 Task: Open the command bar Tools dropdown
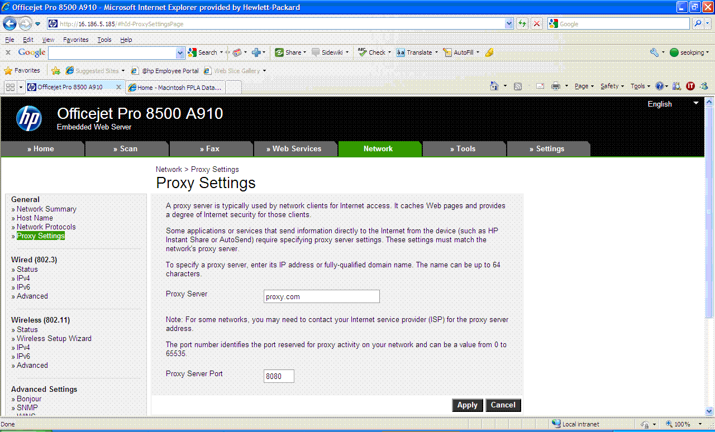[641, 86]
